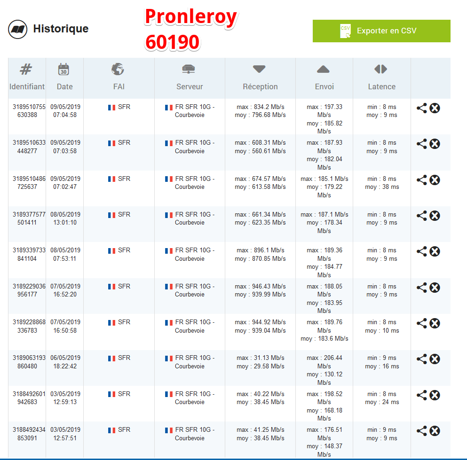Sort by Envoi up-arrow header
This screenshot has height=460, width=467.
[x=323, y=70]
